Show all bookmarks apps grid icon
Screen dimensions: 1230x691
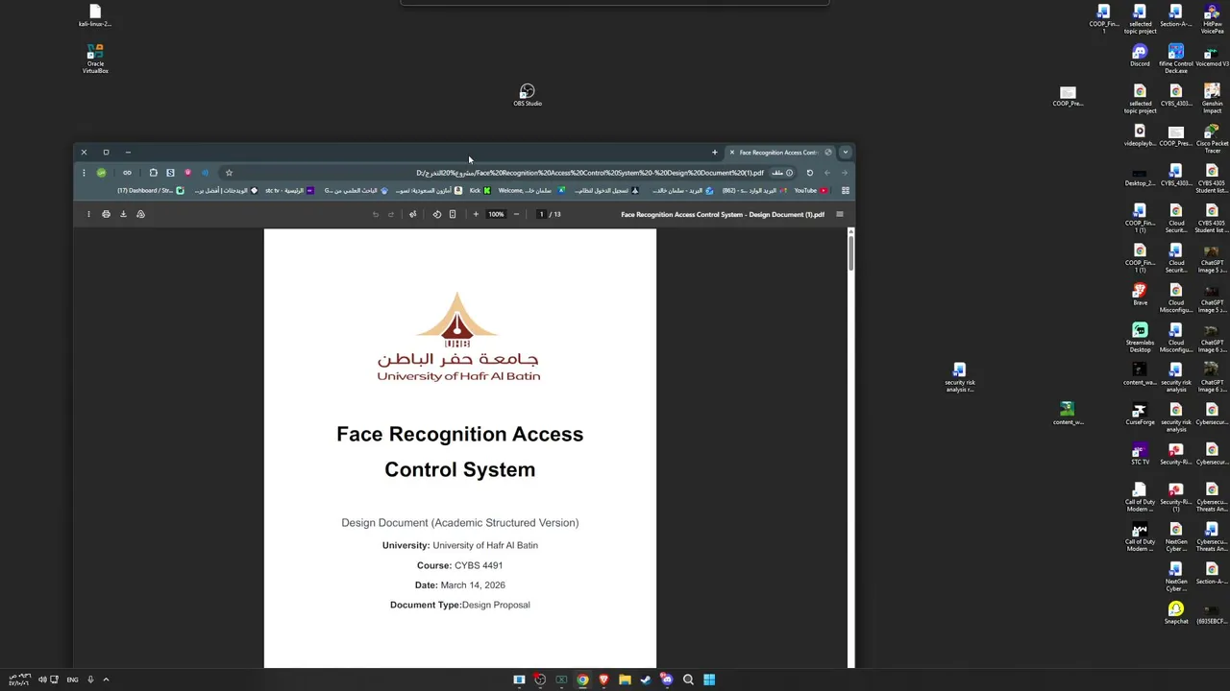click(846, 191)
